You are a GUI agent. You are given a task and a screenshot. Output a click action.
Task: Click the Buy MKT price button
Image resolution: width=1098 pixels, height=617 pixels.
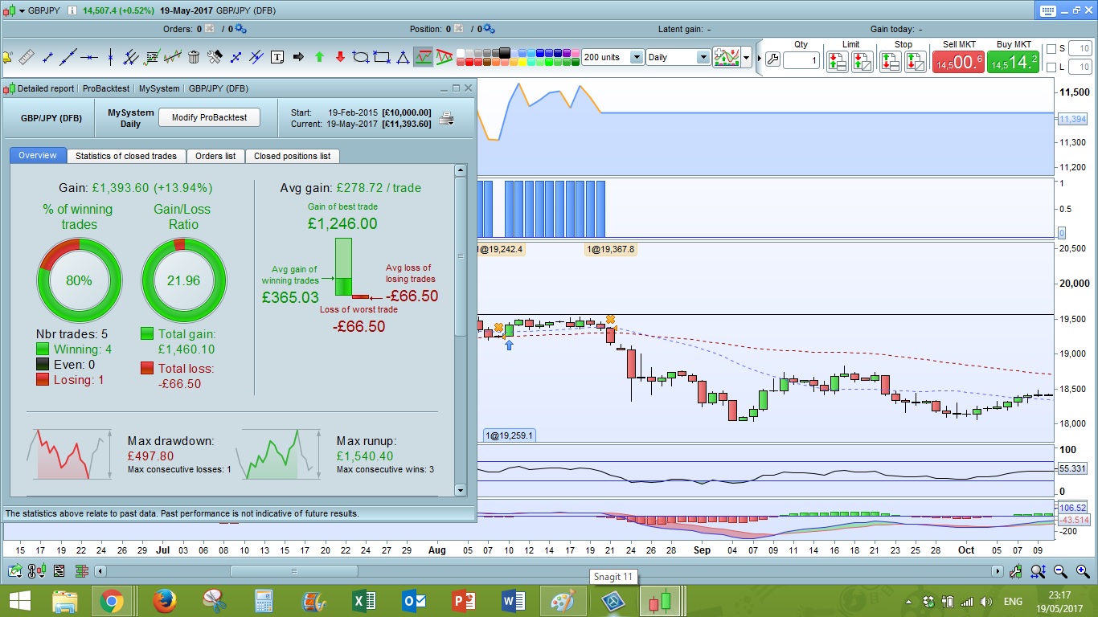pos(1014,62)
